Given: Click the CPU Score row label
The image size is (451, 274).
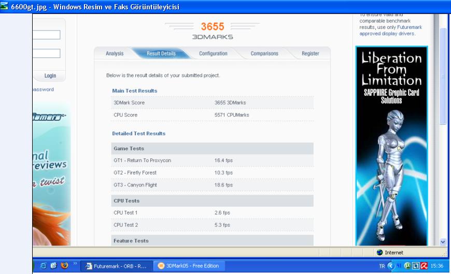Looking at the screenshot, I should 125,115.
